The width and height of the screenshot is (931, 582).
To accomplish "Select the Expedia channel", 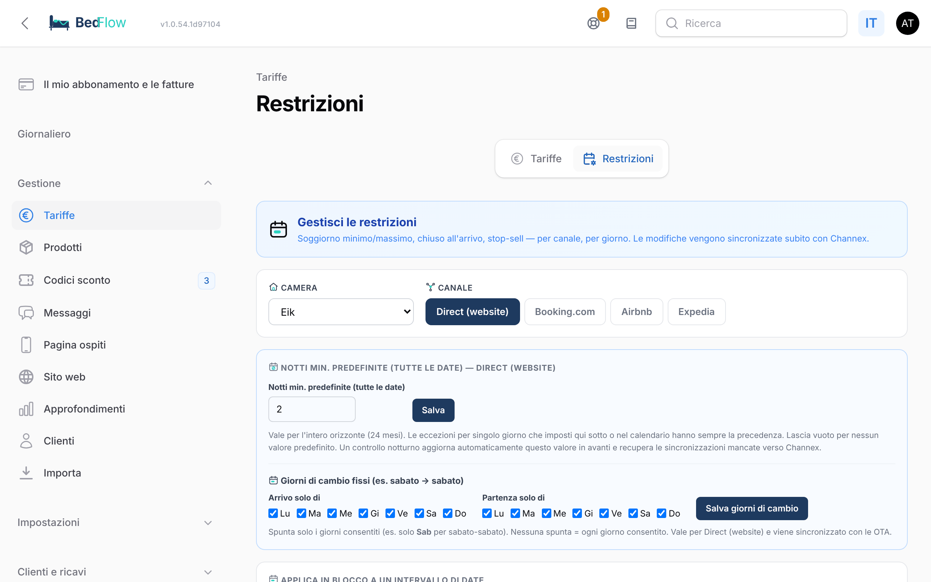I will pos(696,312).
